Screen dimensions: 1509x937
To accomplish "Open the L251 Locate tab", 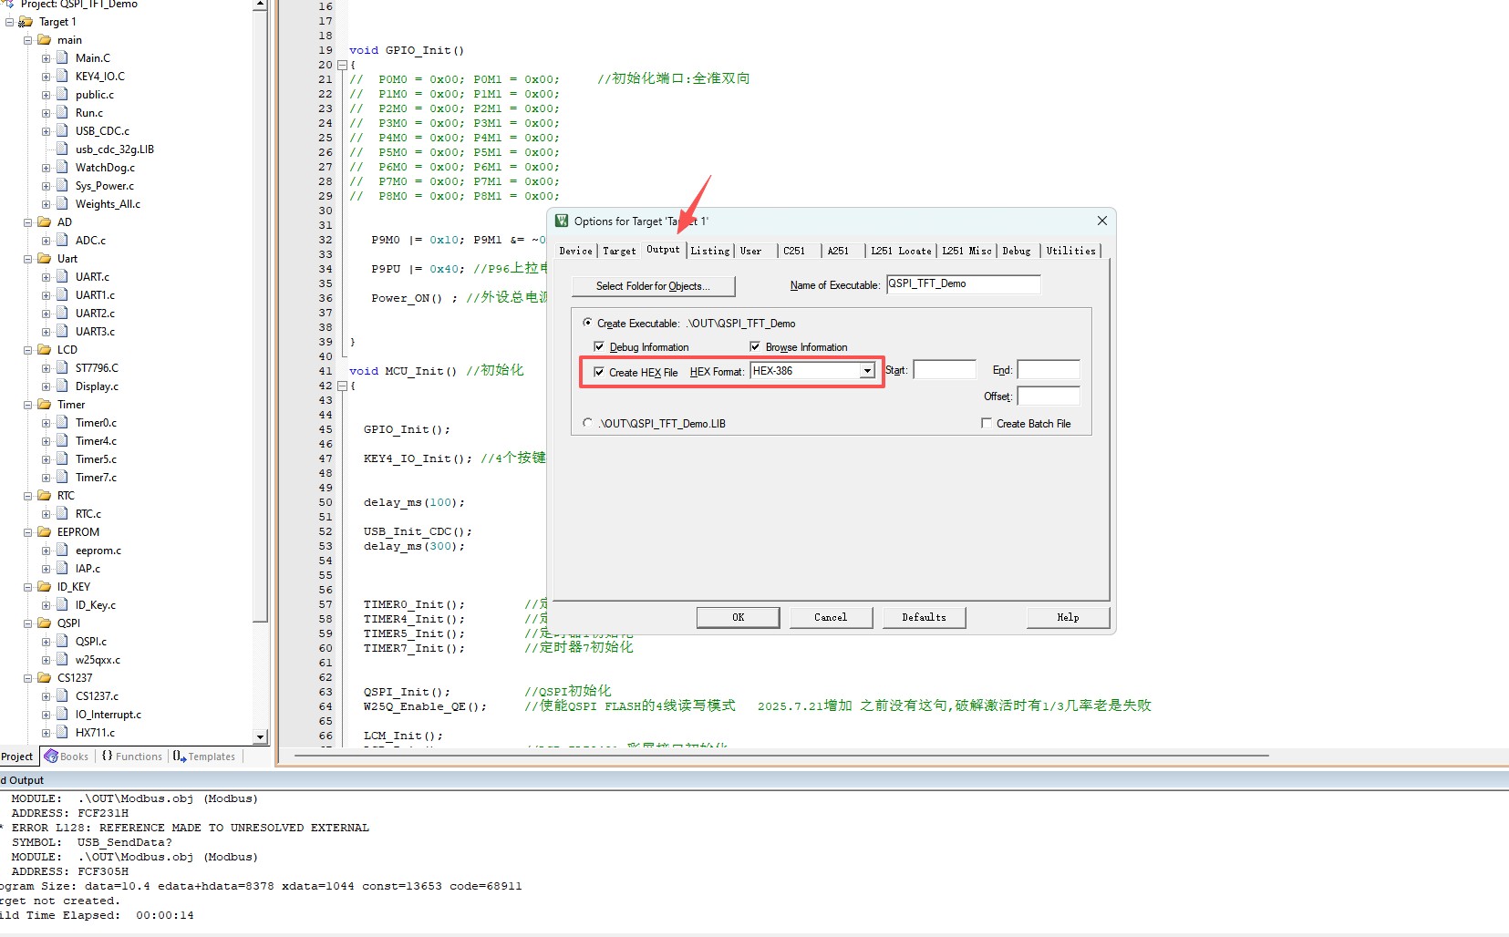I will point(900,251).
